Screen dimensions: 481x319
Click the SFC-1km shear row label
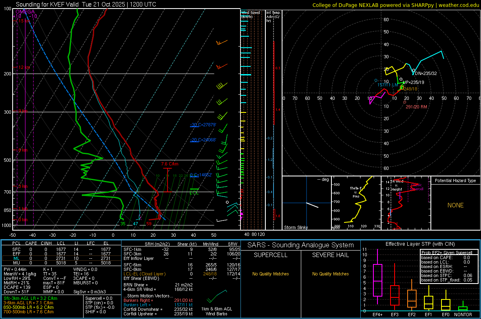(132, 249)
